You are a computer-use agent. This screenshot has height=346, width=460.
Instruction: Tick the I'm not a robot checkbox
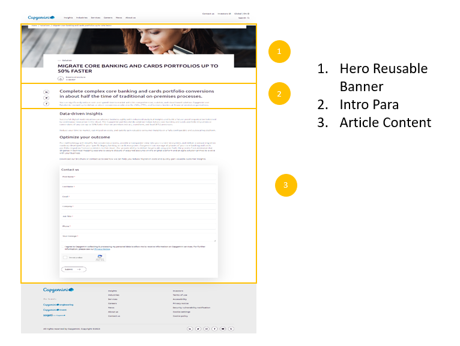66,258
